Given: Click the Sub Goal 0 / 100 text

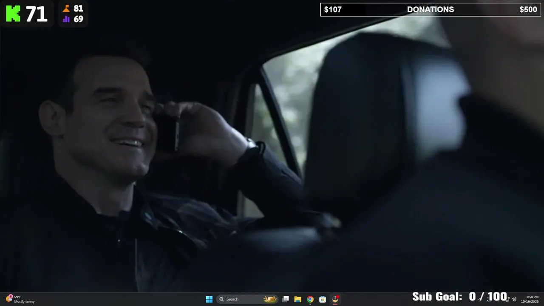Looking at the screenshot, I should pyautogui.click(x=460, y=296).
